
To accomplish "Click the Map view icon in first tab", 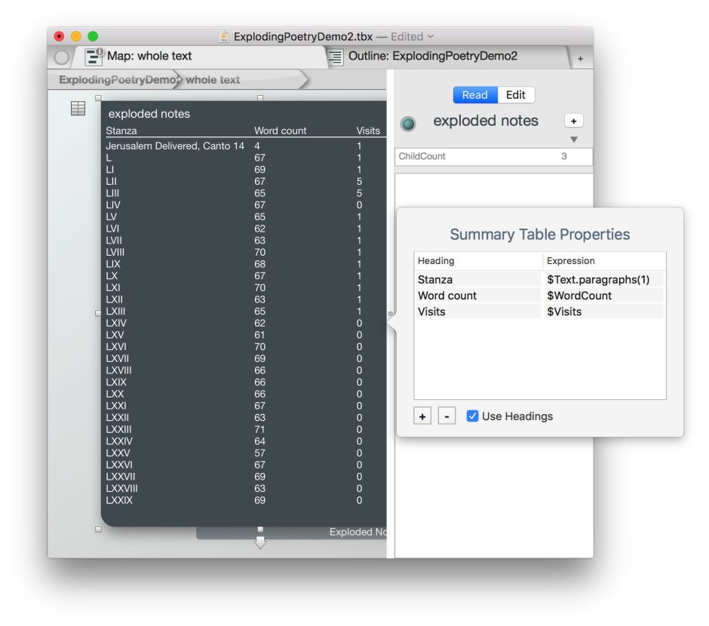I will click(x=94, y=57).
